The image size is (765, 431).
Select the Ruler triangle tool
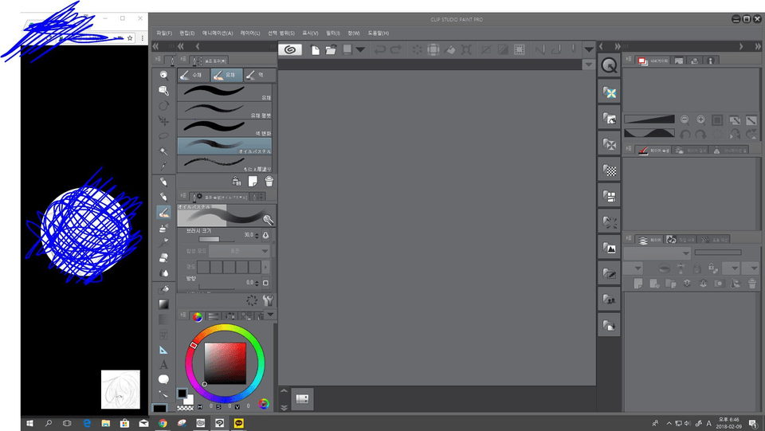coord(163,350)
